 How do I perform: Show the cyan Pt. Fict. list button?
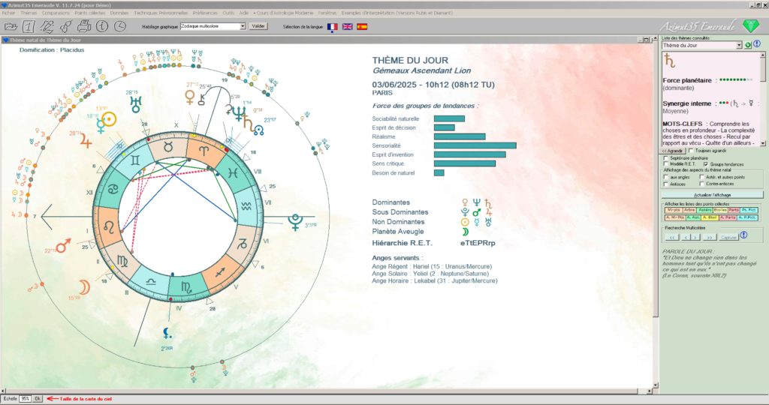[x=749, y=210]
